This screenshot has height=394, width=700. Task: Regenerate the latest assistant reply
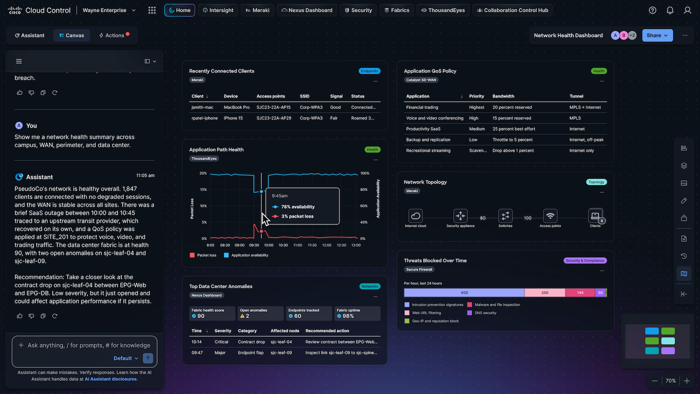pos(55,316)
